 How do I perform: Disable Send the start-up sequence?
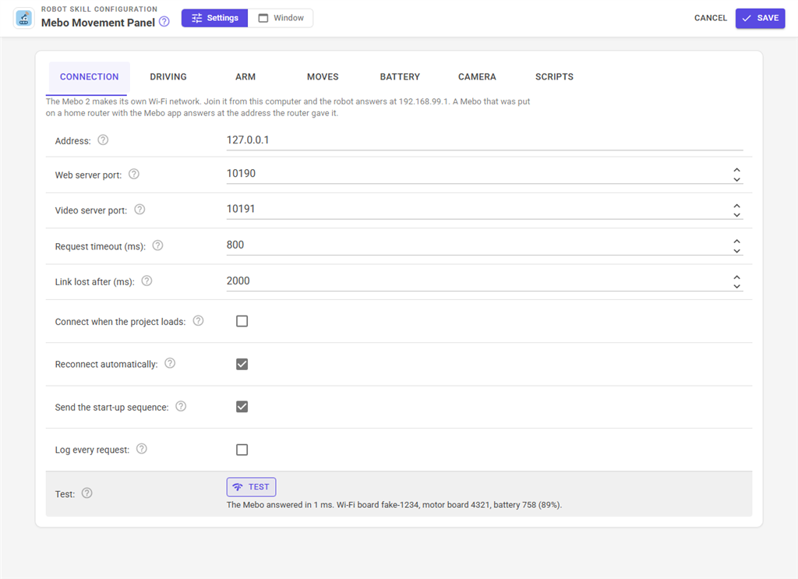(x=242, y=407)
